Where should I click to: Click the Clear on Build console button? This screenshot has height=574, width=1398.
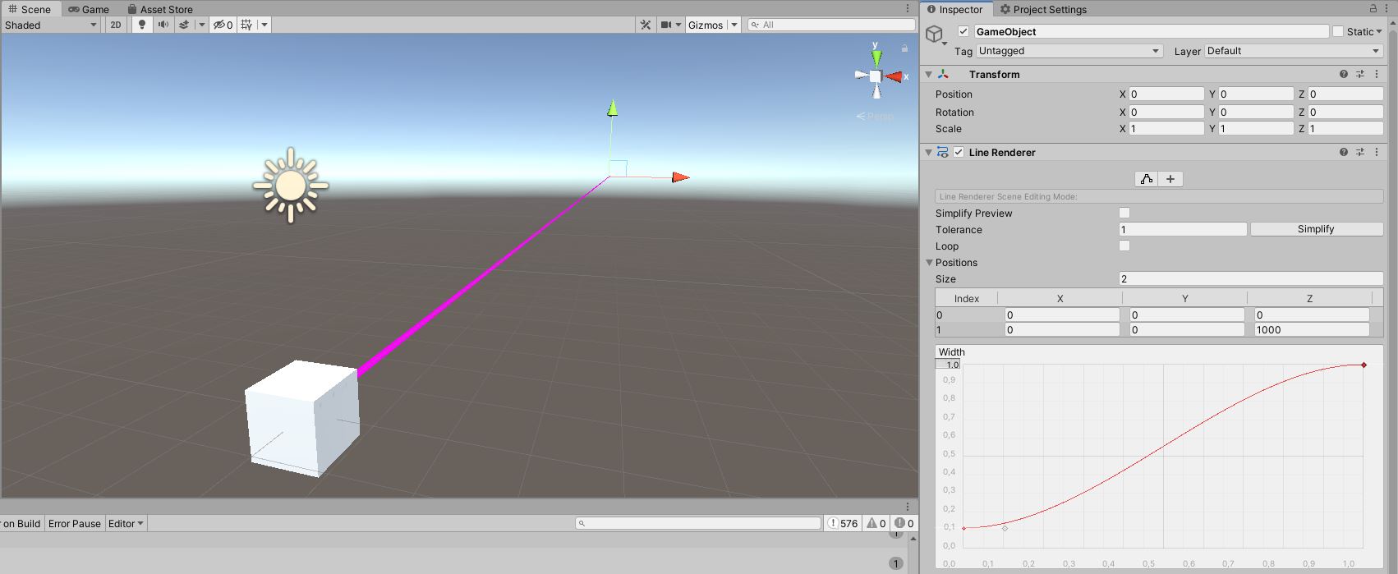(21, 523)
